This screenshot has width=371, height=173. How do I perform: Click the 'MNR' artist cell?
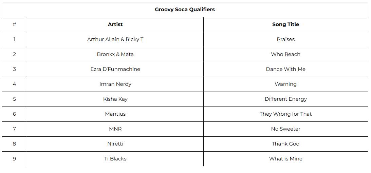[115, 129]
